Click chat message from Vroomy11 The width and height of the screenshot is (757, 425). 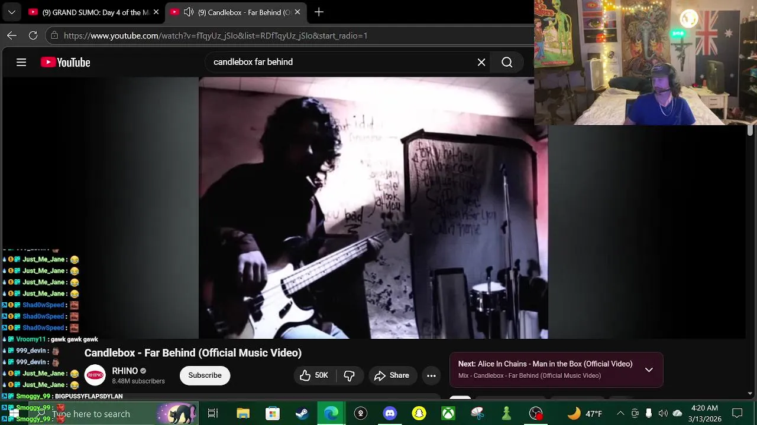[x=51, y=339]
